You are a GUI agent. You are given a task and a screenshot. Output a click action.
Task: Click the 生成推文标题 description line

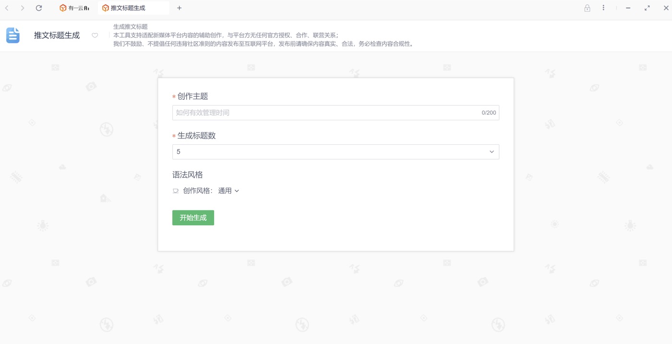(131, 27)
